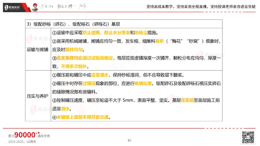
Task: Click highlighted text 压实后
Action: 187,100
